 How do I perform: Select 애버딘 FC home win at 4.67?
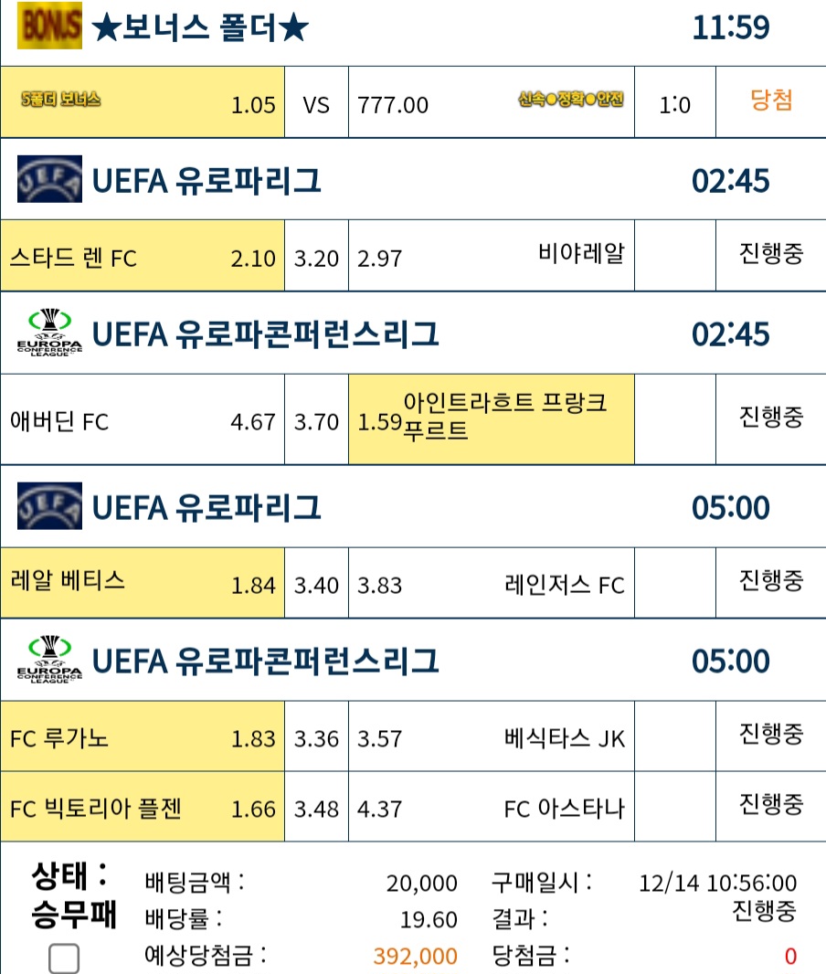click(x=143, y=419)
